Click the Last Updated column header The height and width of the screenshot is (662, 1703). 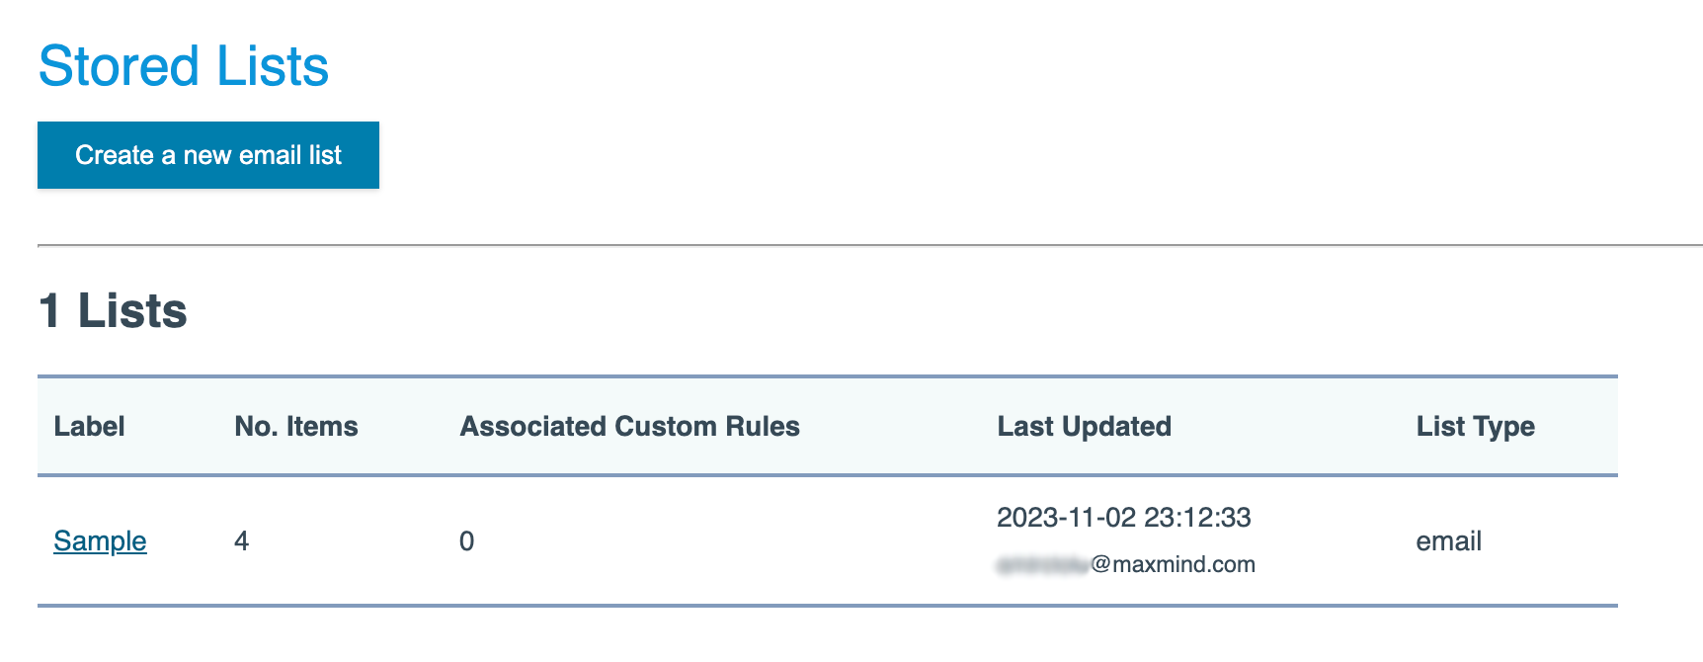1084,426
